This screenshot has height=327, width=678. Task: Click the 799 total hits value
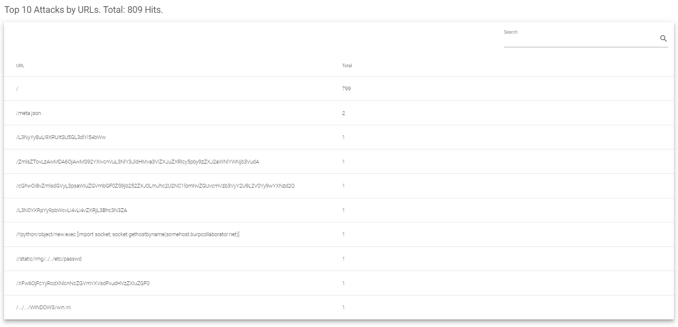click(346, 89)
